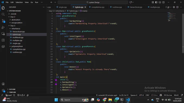The height and width of the screenshot is (103, 184).
Task: Collapse the SYSTEM DESIGN root folder
Action: coord(15,11)
